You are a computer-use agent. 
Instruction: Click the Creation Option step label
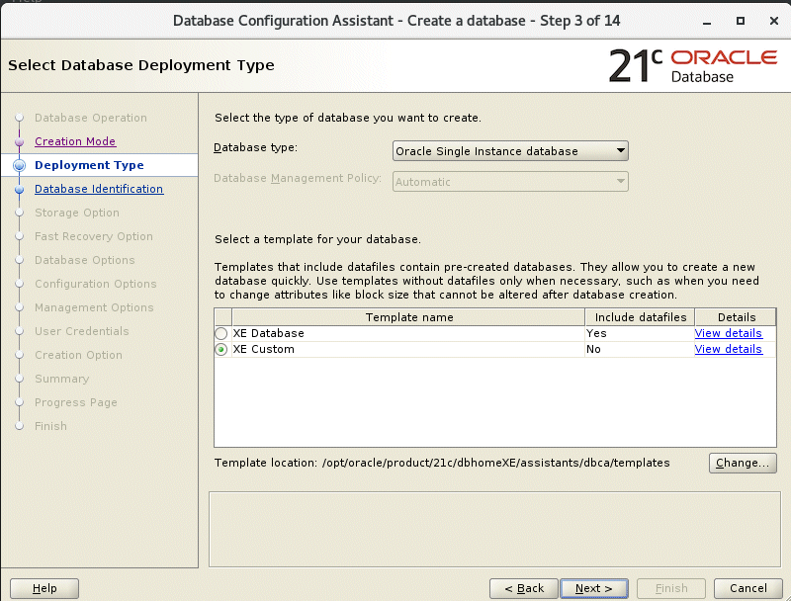point(78,355)
